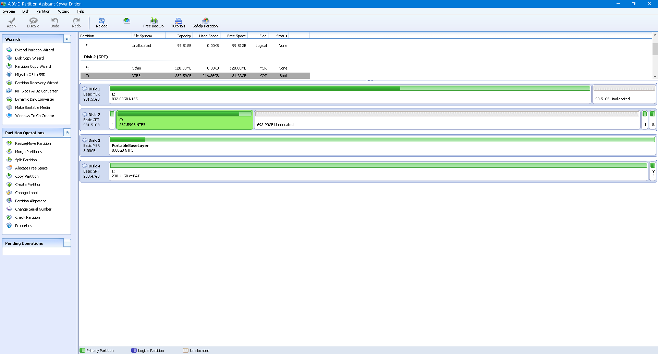Click the globe icon next to Reload
Viewport: 658px width, 354px height.
(127, 21)
